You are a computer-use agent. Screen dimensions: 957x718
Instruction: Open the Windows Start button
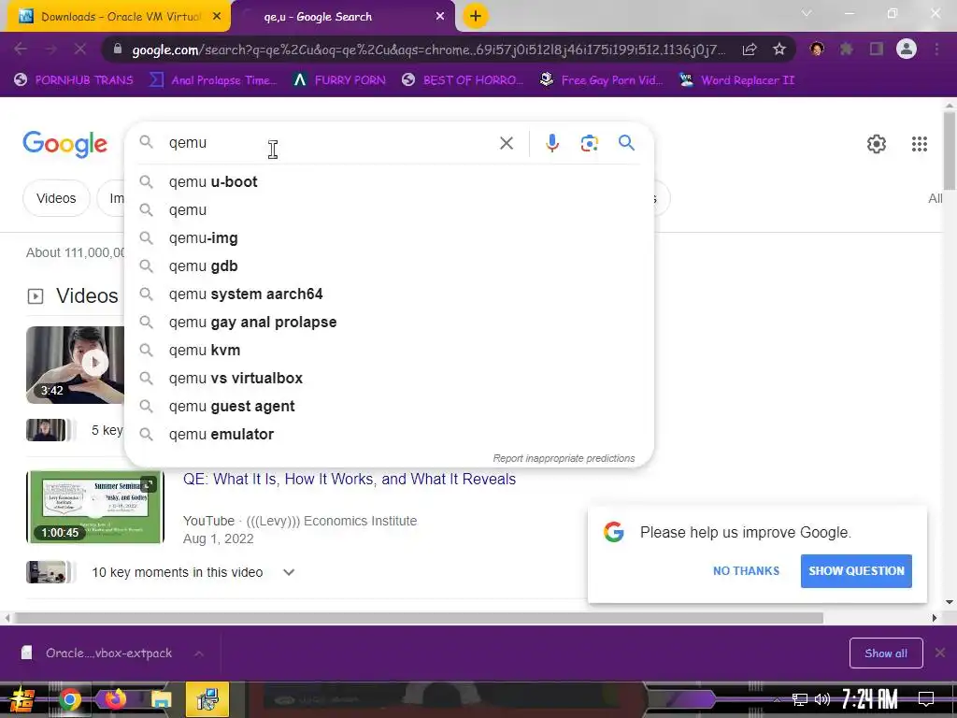(22, 699)
